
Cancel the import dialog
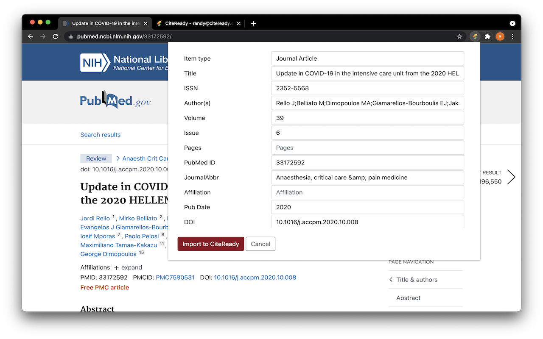[260, 244]
